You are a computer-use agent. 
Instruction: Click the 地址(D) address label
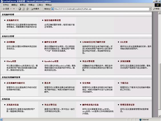[x=47, y=9]
